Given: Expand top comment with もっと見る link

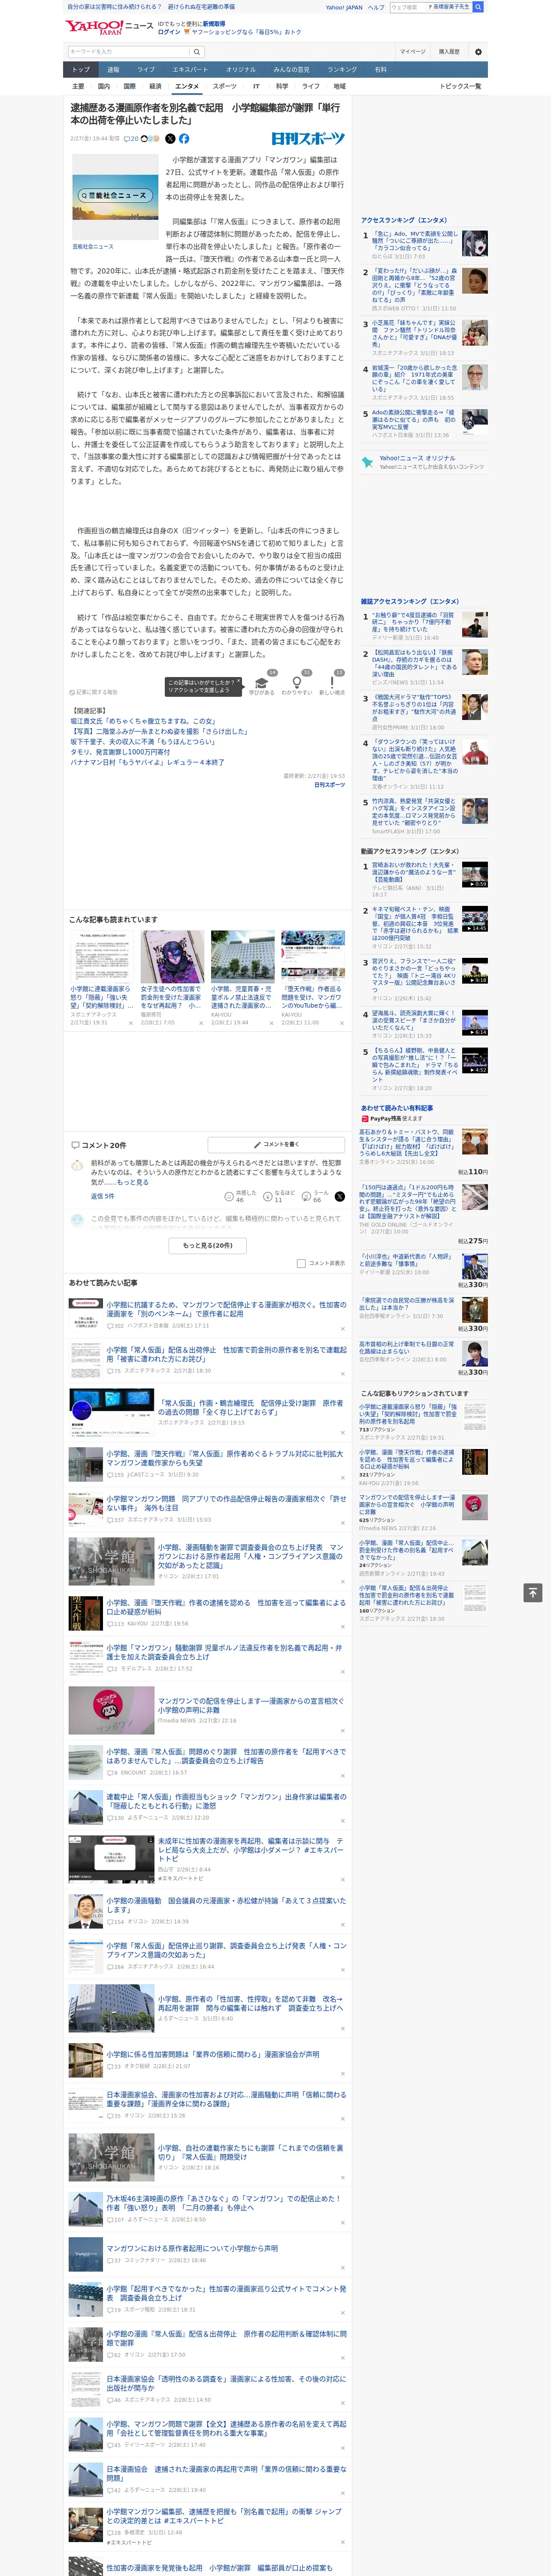Looking at the screenshot, I should 132,1182.
